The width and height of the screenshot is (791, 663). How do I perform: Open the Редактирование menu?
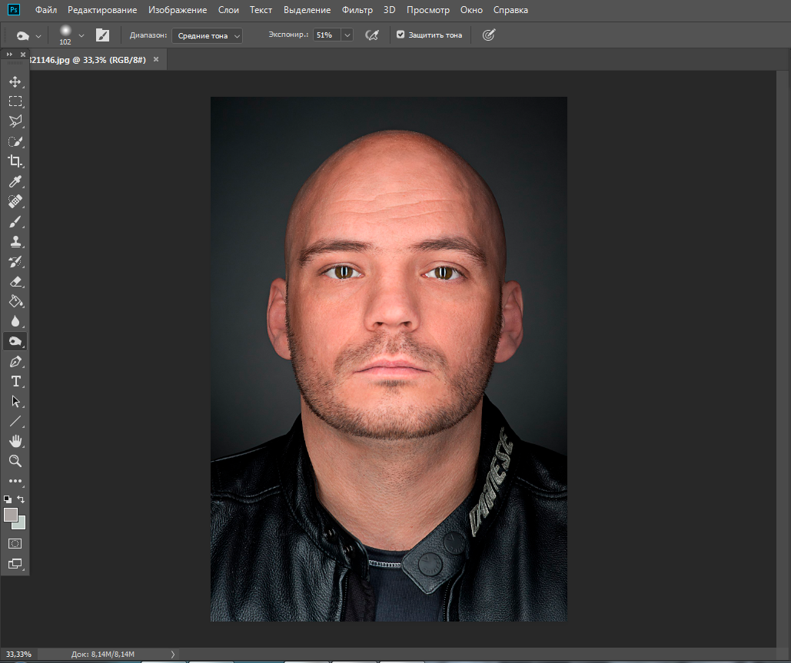click(102, 10)
